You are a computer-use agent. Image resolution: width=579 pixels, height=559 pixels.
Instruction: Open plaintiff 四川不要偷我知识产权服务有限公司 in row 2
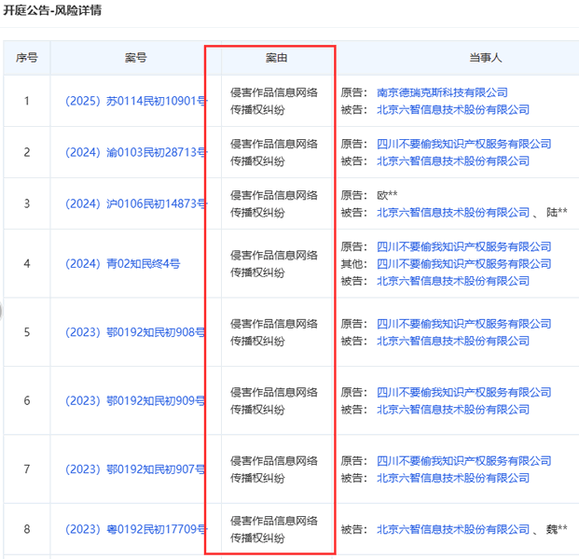point(463,144)
